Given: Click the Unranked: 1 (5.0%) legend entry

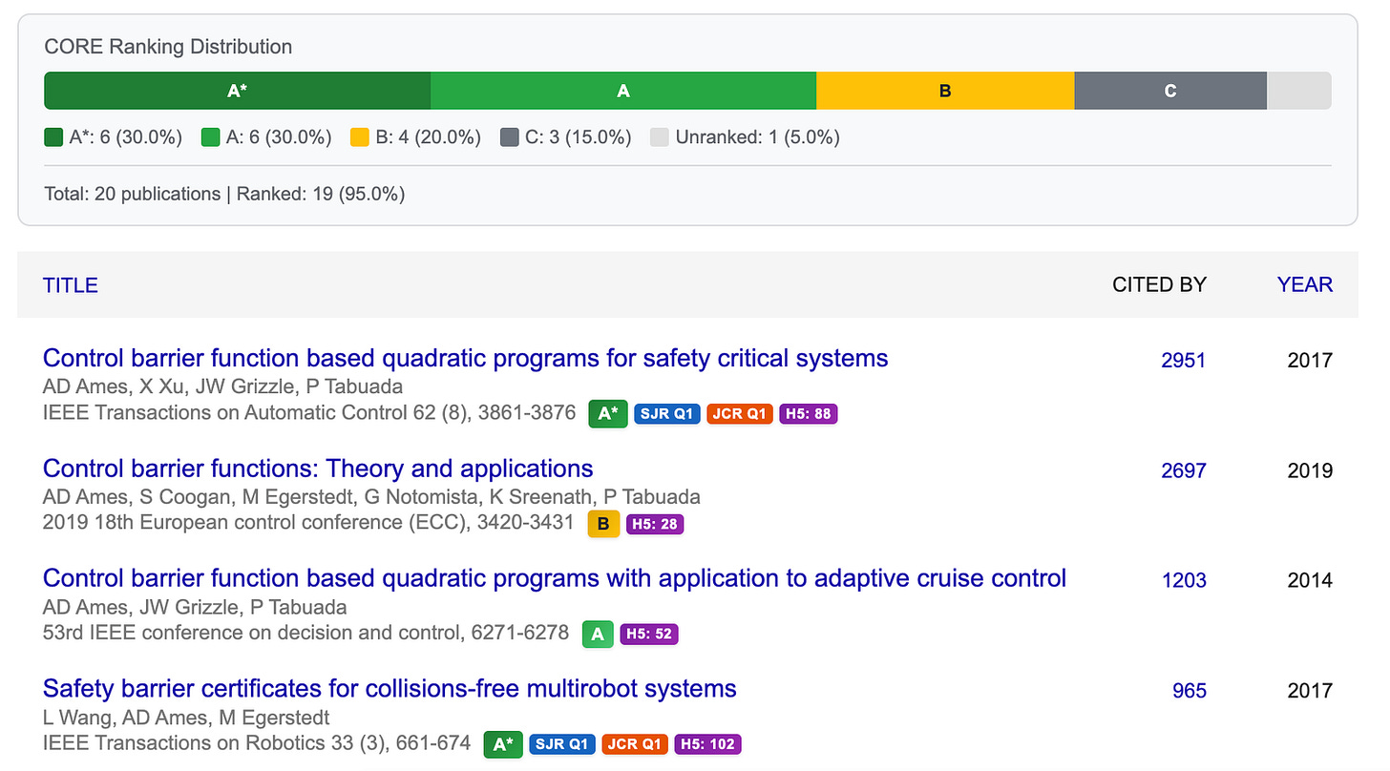Looking at the screenshot, I should [x=745, y=137].
